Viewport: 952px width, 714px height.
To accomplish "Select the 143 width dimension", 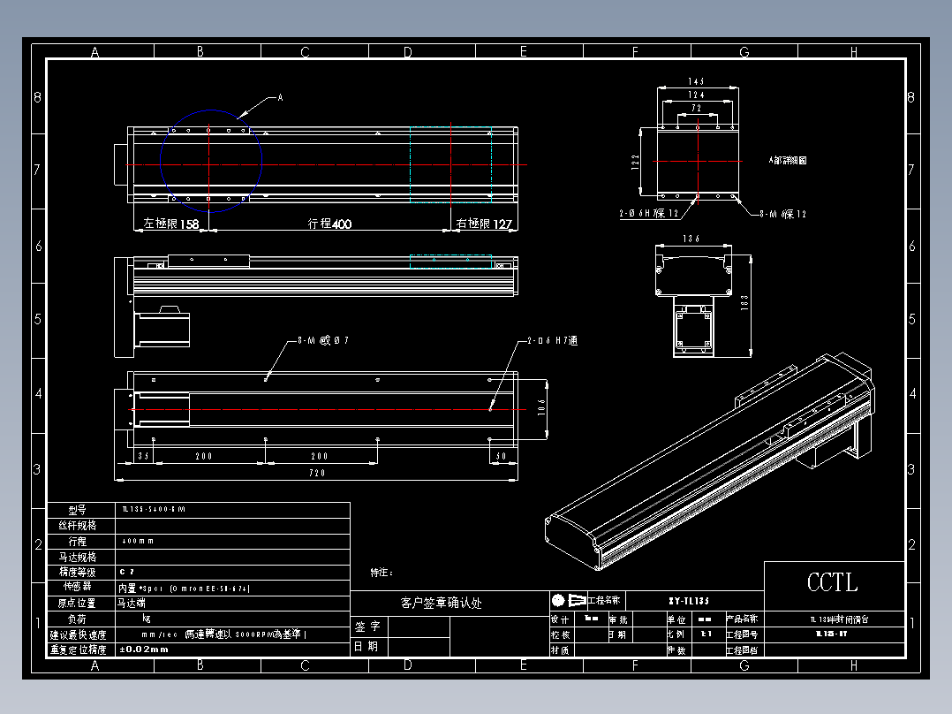I will (x=697, y=81).
